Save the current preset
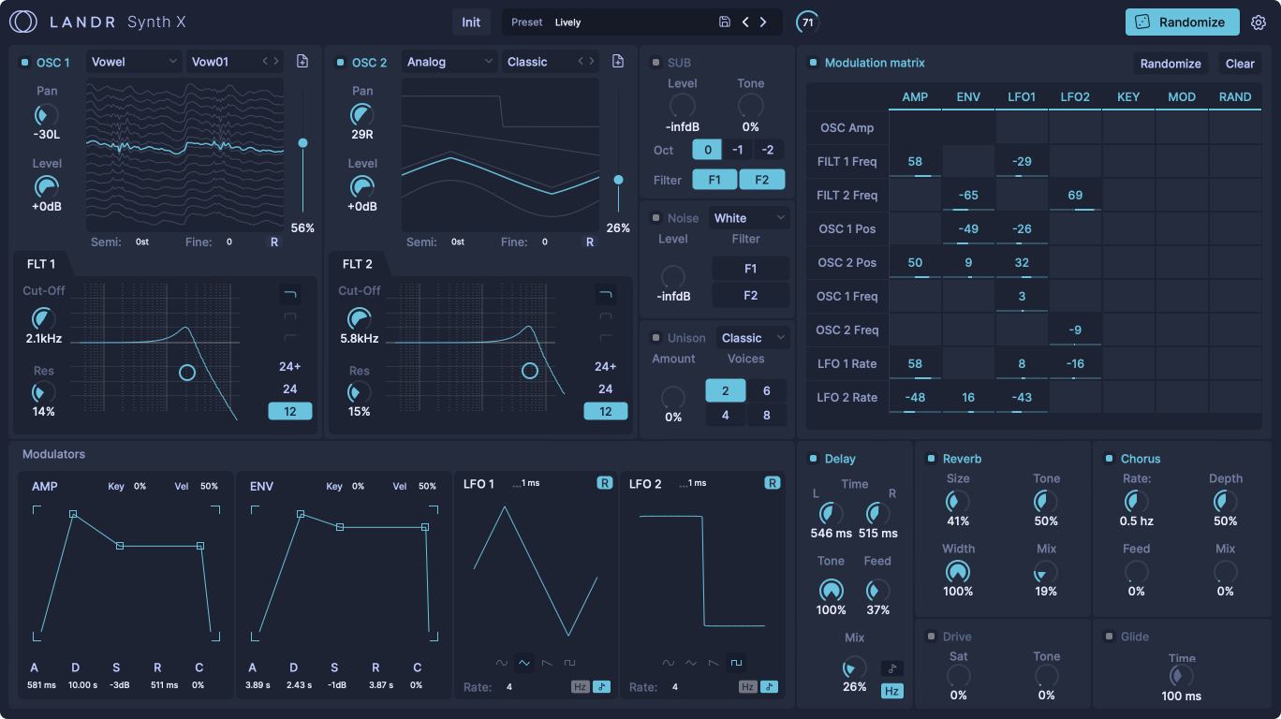The width and height of the screenshot is (1281, 719). click(x=724, y=21)
